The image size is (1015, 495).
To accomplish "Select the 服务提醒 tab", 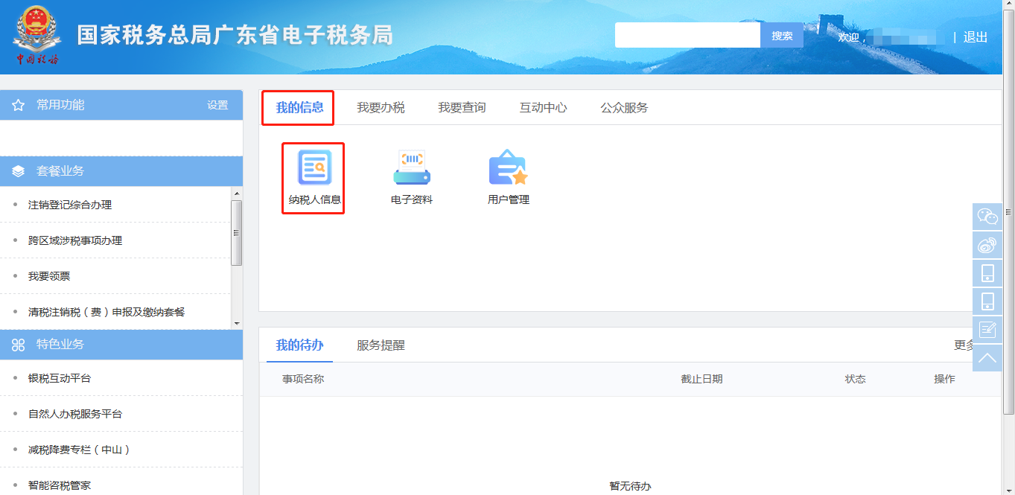I will click(381, 345).
